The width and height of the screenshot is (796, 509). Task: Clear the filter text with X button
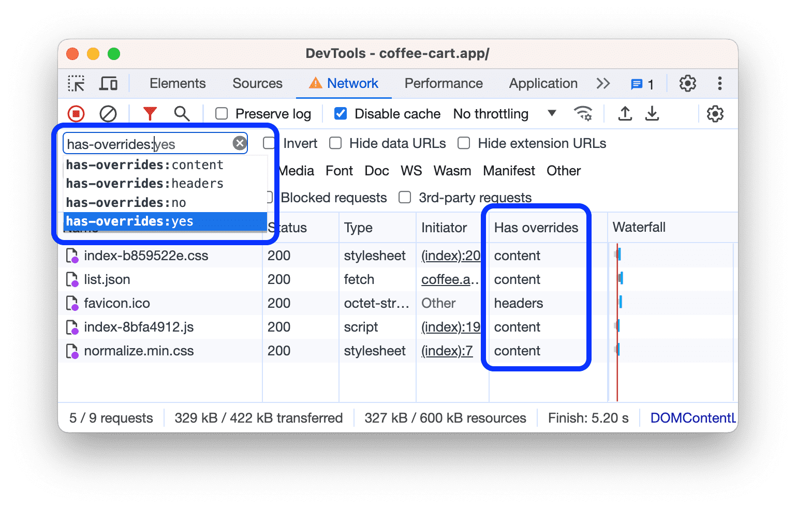coord(239,143)
